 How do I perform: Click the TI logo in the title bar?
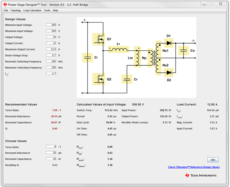coord(5,5)
